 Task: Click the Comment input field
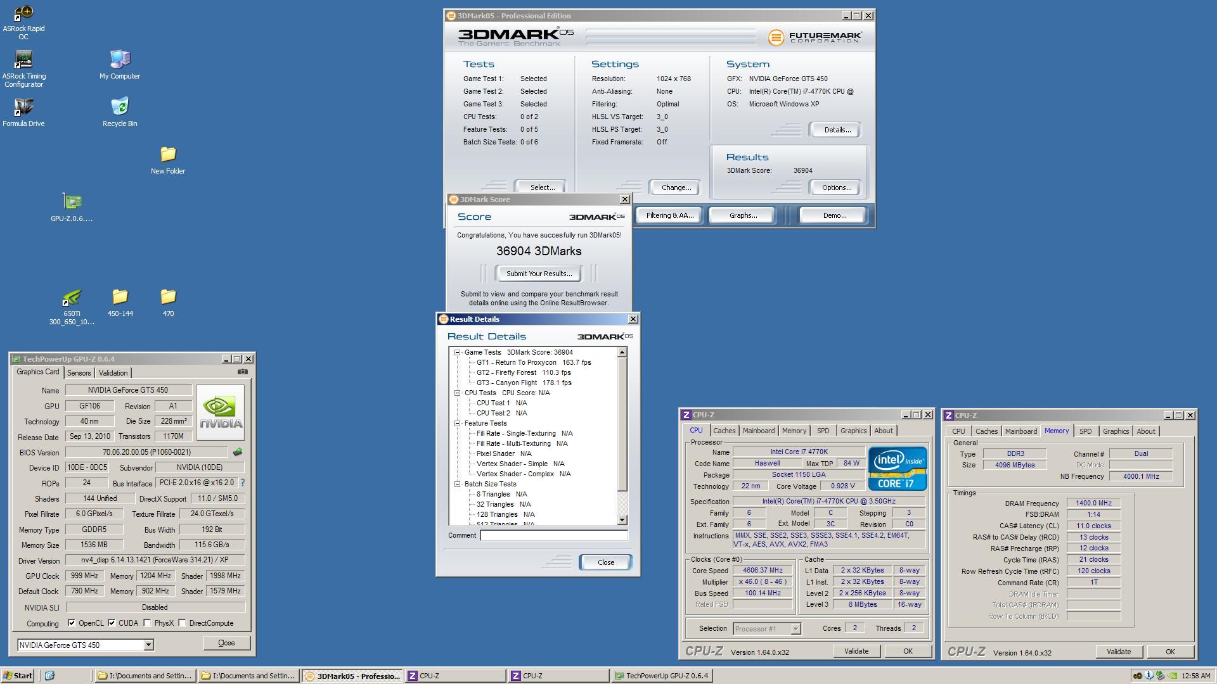coord(553,535)
